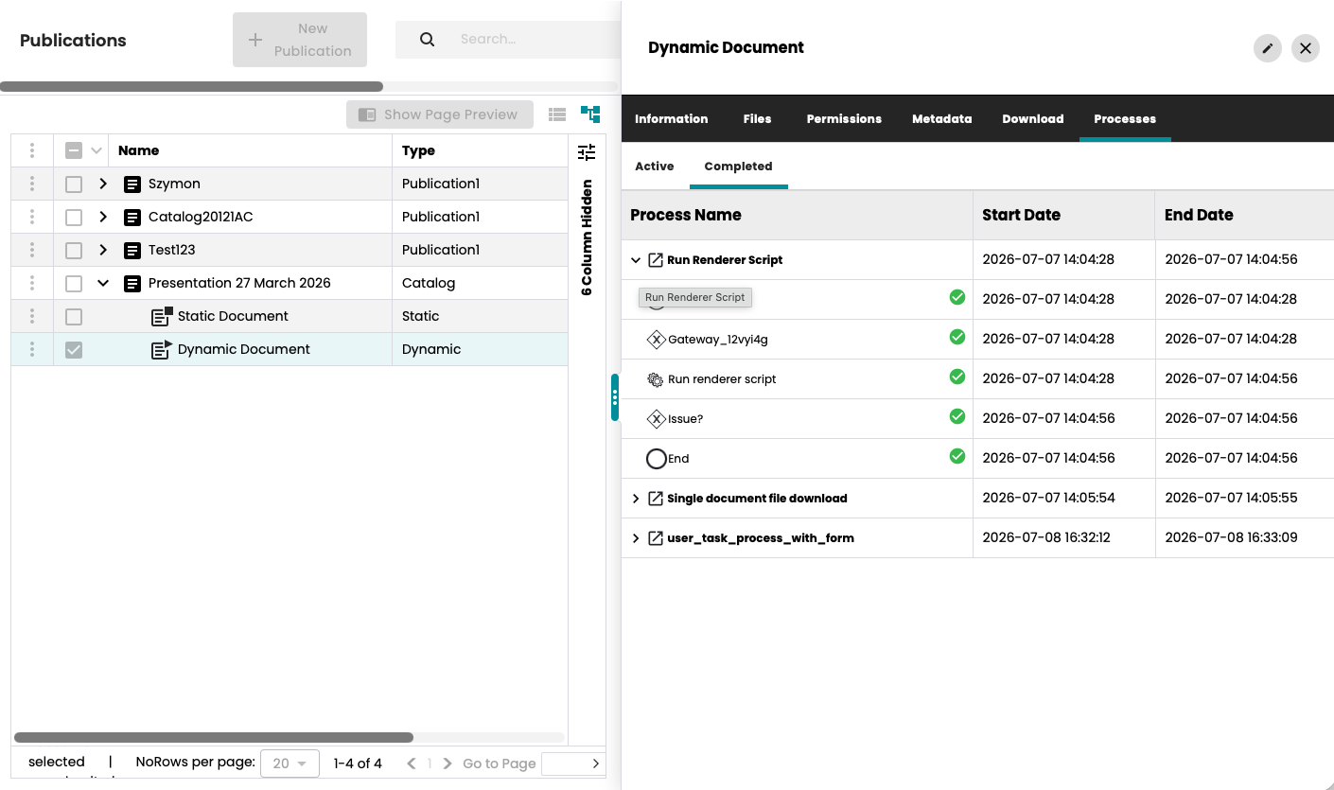This screenshot has width=1334, height=790.
Task: Switch to list view icon
Action: (x=557, y=114)
